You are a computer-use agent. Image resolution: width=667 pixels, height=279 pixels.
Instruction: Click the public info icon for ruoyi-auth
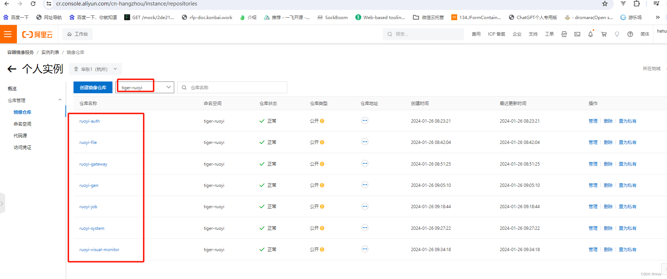pos(322,121)
